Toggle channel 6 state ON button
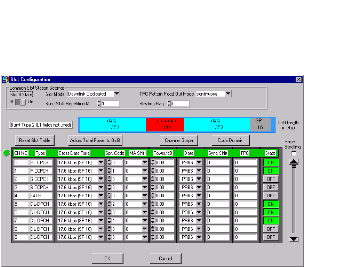Screen dimensions: 348x267 271,212
